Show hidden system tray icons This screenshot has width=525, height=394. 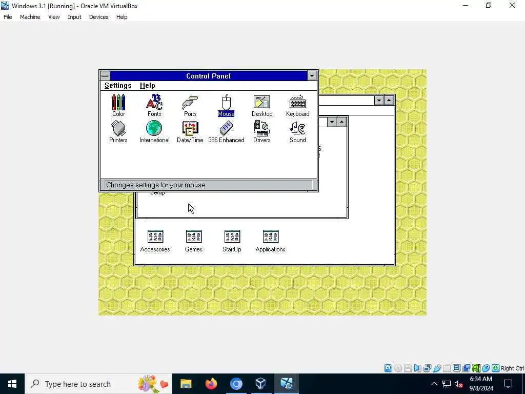coord(434,384)
